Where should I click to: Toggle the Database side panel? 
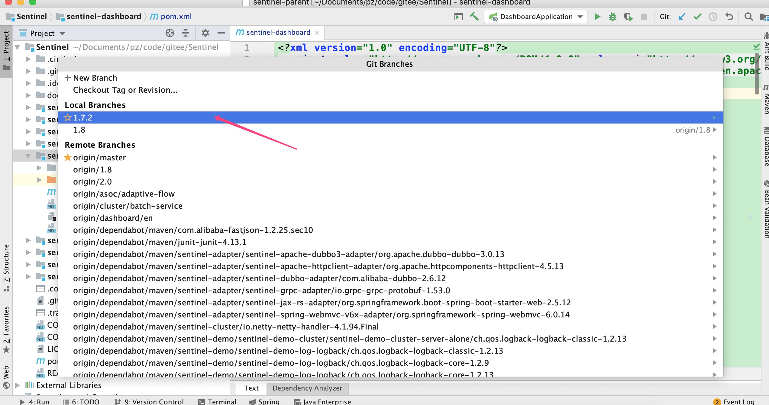765,147
